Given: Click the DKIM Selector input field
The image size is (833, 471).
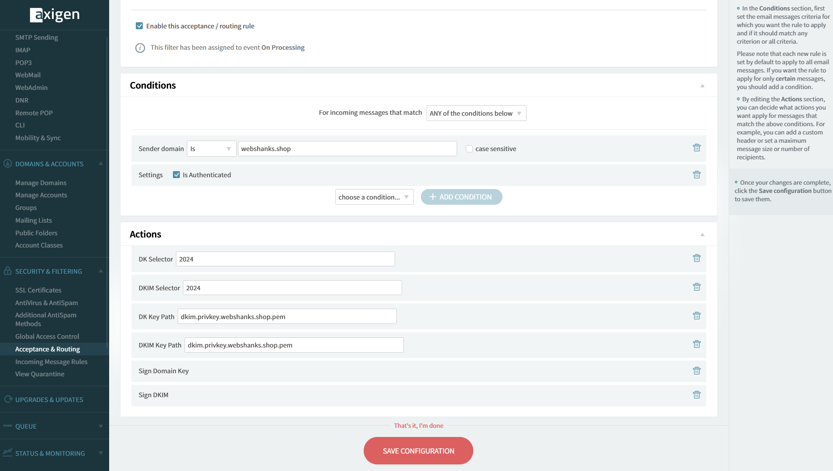Looking at the screenshot, I should (293, 288).
